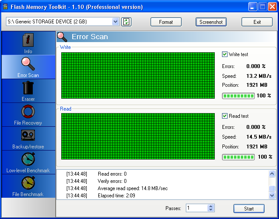Click the read speed value 14.5 MB/s
The image size is (279, 219).
click(x=259, y=137)
